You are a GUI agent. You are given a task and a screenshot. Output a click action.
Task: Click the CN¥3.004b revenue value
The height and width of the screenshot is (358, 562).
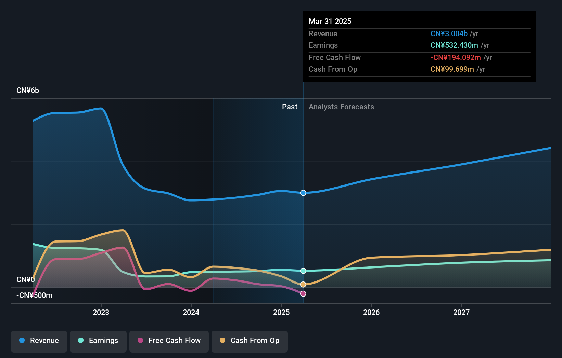[449, 34]
